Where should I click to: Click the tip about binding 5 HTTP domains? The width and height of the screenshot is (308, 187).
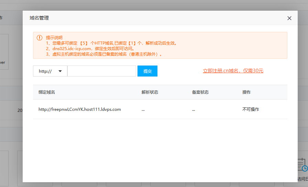click(111, 43)
